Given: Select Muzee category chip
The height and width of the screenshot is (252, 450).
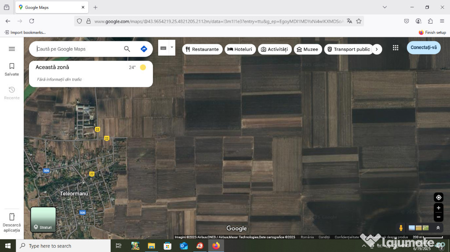Looking at the screenshot, I should [x=308, y=49].
